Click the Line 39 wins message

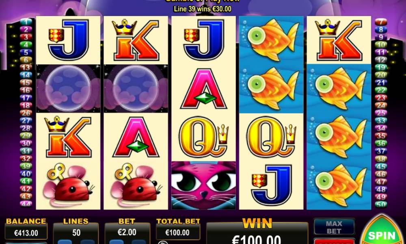click(x=203, y=9)
